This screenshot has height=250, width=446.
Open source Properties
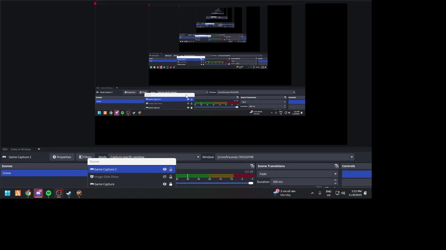pos(62,157)
